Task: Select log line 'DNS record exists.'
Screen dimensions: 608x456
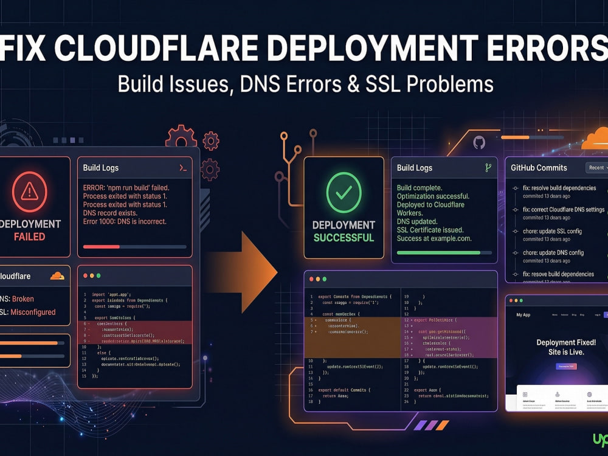Action: pyautogui.click(x=110, y=213)
